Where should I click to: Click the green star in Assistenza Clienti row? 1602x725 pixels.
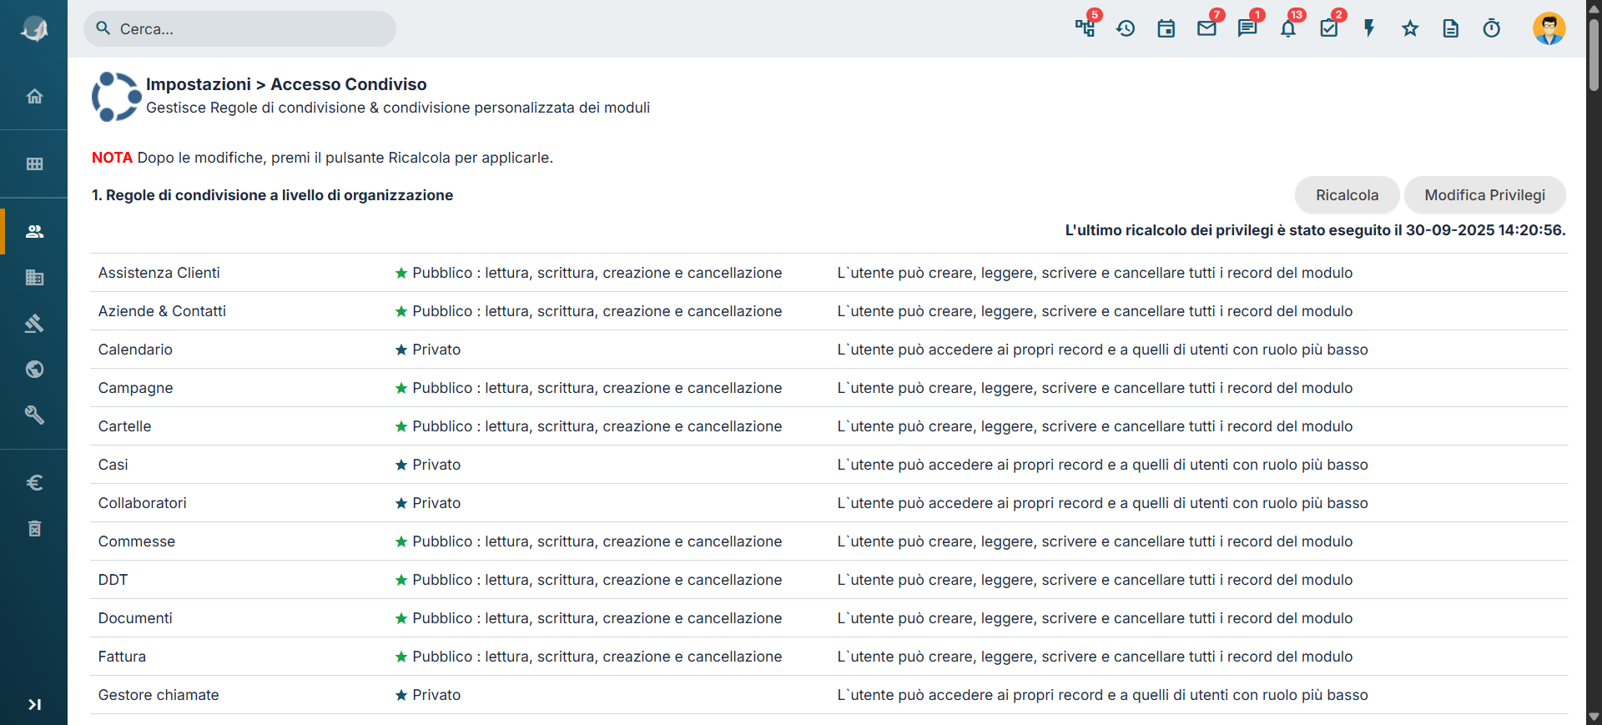(x=401, y=273)
